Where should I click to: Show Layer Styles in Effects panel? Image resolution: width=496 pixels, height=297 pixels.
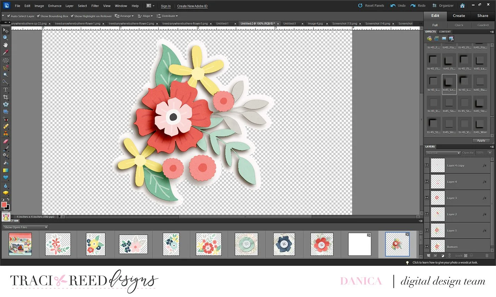coord(436,39)
